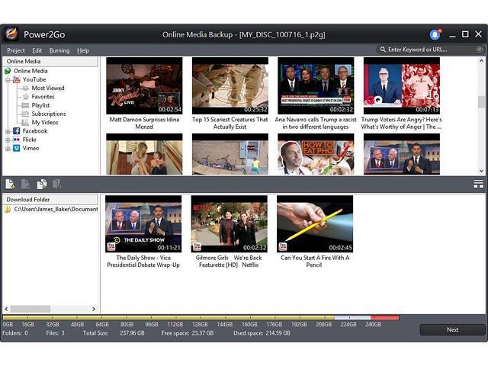Viewport: 488px width, 366px height.
Task: Open the Favorites item under YouTube
Action: click(43, 97)
